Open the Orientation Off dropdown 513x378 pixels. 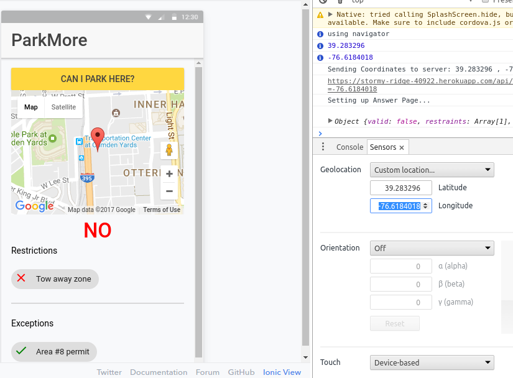coord(432,248)
